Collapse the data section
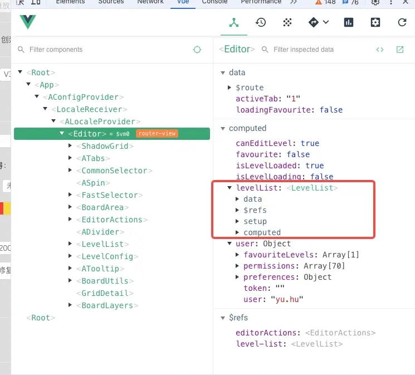The image size is (415, 375). (223, 72)
